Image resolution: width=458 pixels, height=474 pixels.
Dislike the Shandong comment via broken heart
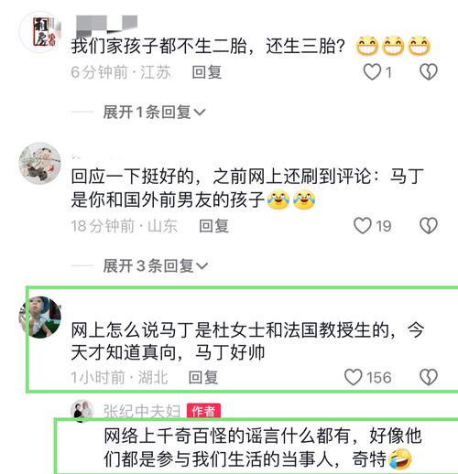click(429, 226)
